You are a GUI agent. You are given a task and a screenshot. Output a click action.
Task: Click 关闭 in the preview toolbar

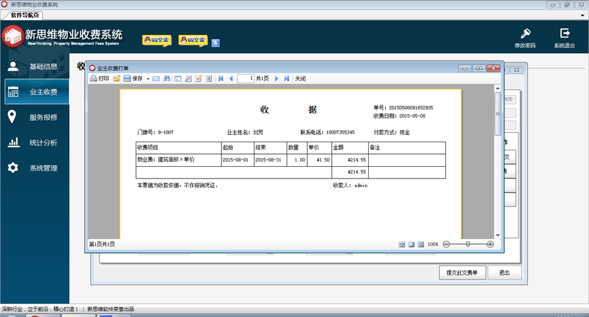click(x=300, y=78)
